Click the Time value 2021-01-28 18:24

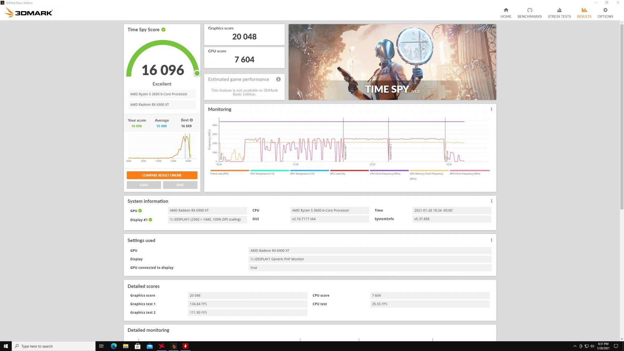point(451,210)
